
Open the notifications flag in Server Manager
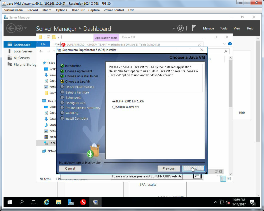[x=194, y=28]
